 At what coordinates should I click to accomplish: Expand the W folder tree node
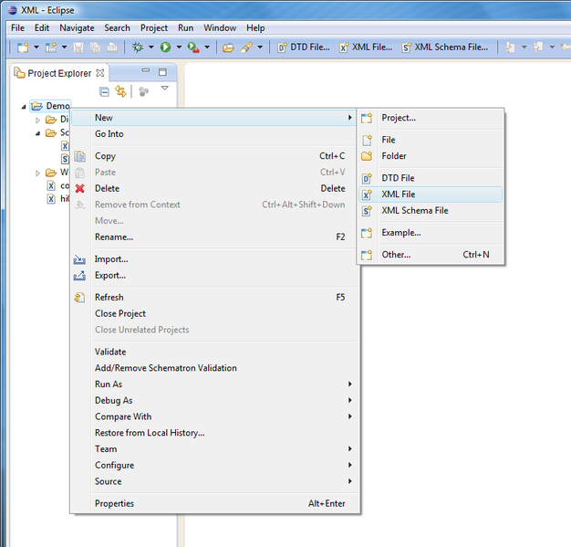tap(37, 174)
